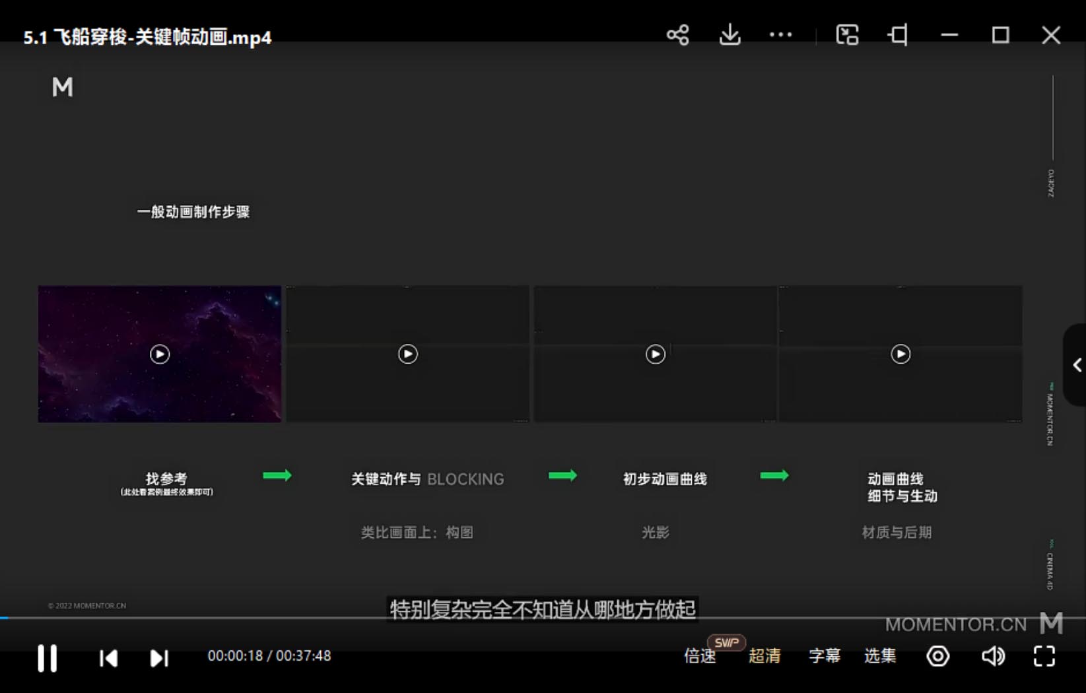Click the video progress bar
This screenshot has height=693, width=1086.
[x=543, y=618]
